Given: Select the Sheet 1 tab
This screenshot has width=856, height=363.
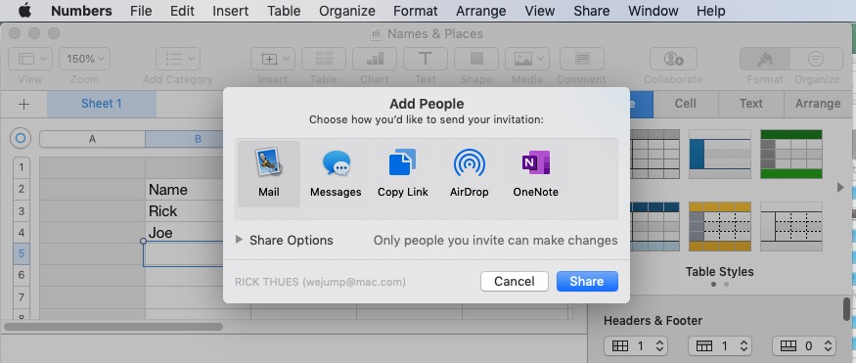Looking at the screenshot, I should point(102,104).
